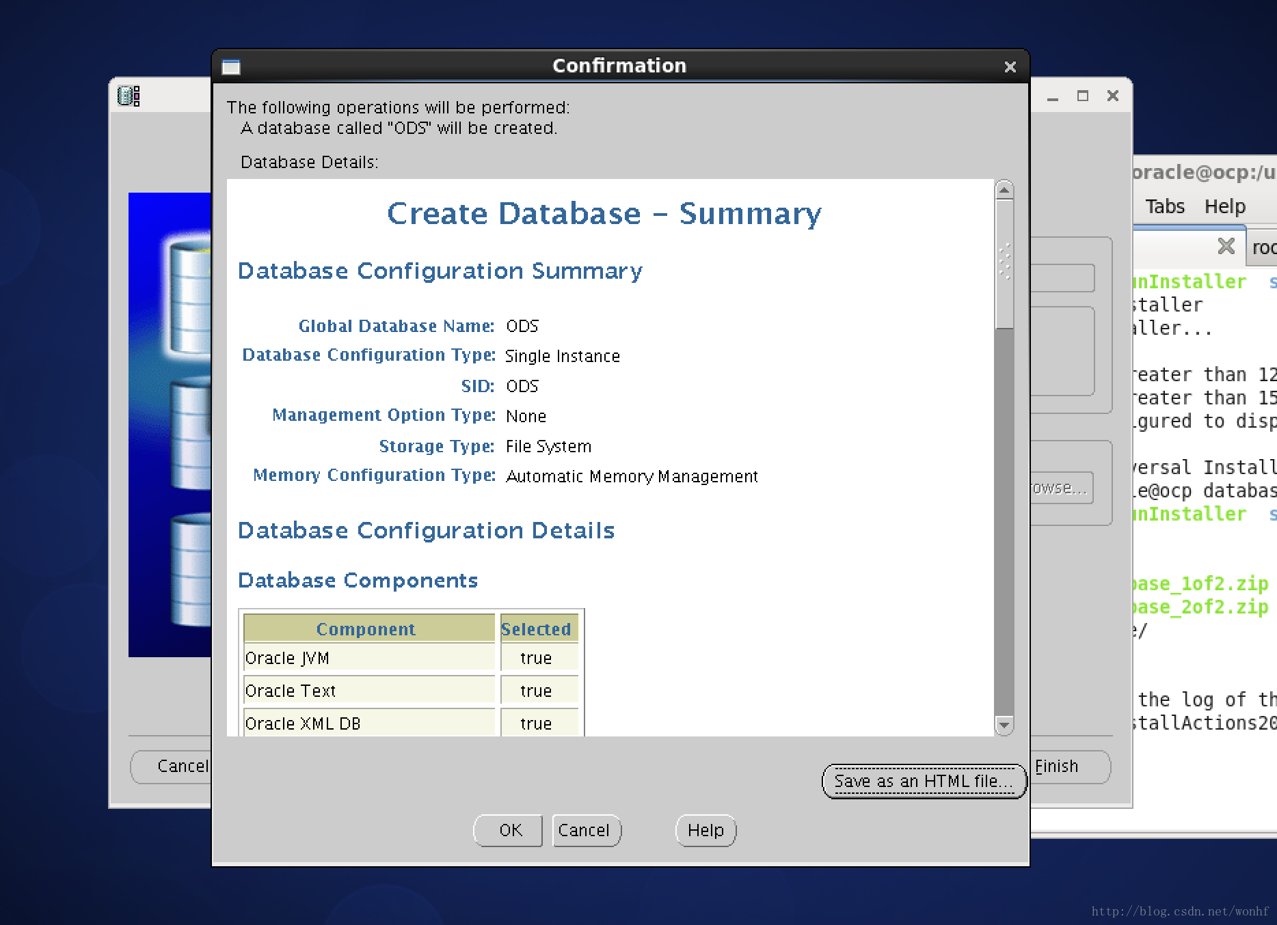Minimize the background DBCA wizard window
Screen dimensions: 1277x925
tap(1053, 96)
